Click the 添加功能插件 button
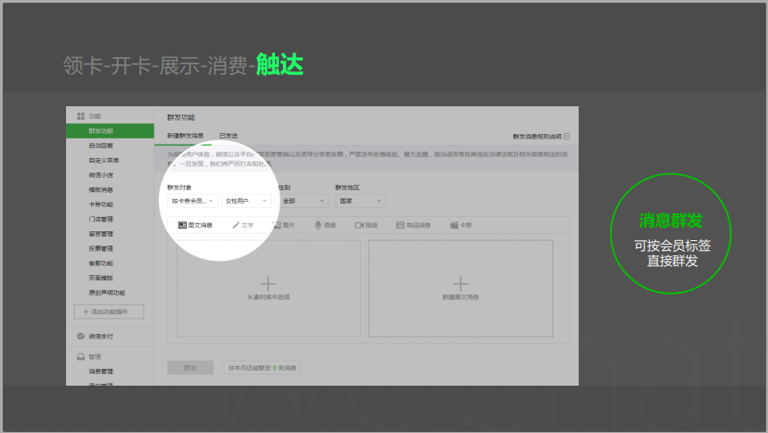The image size is (768, 433). tap(107, 312)
